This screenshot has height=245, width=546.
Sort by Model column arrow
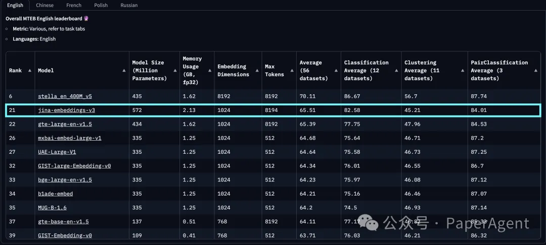point(124,71)
